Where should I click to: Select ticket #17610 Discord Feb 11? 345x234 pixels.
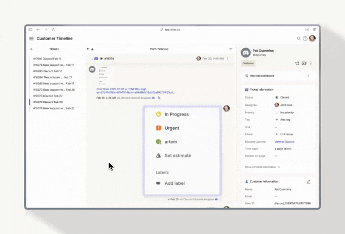pos(47,58)
